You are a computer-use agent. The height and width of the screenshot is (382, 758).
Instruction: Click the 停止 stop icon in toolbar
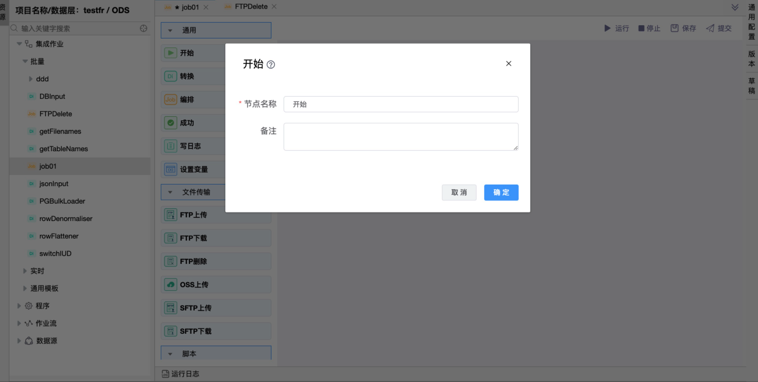click(x=641, y=28)
